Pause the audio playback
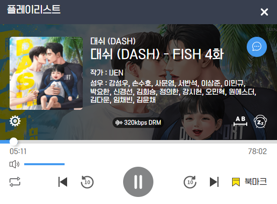 tap(138, 182)
